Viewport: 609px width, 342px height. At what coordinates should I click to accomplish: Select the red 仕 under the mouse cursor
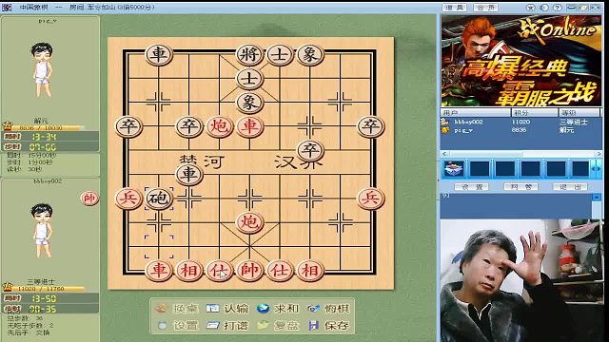[219, 270]
